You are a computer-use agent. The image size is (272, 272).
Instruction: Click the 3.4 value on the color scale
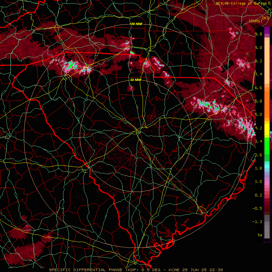tap(258, 141)
